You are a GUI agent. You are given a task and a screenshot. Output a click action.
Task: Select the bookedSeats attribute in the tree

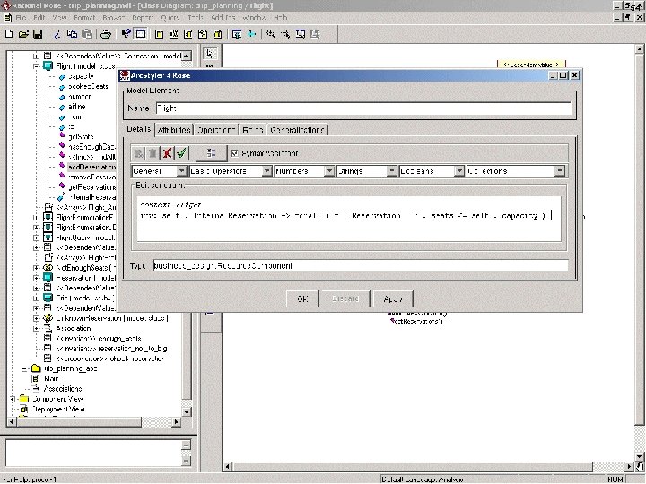pos(88,86)
